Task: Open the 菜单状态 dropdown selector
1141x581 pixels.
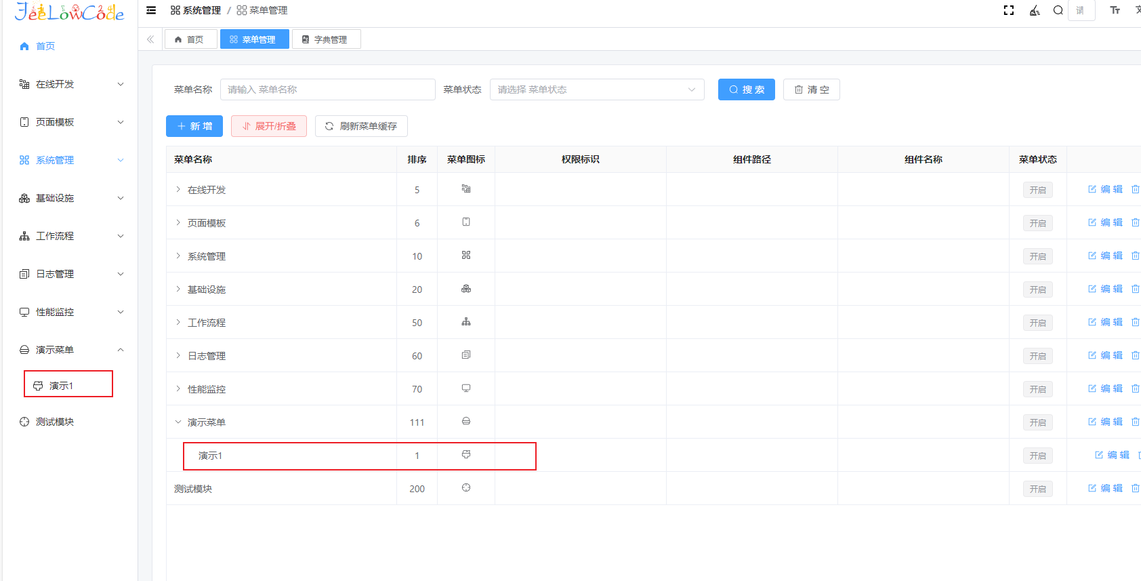Action: click(x=596, y=89)
